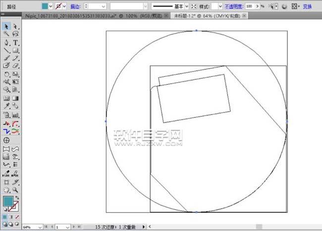Select the Scale tool
Screen dimensions: 322x231
[x=15, y=74]
